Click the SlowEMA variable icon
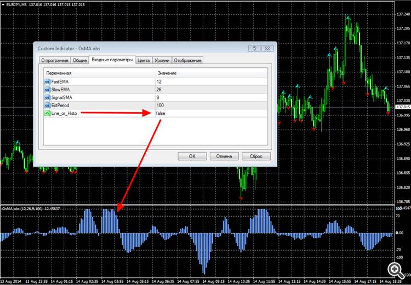Screen dimensions: 411x285 pos(48,90)
